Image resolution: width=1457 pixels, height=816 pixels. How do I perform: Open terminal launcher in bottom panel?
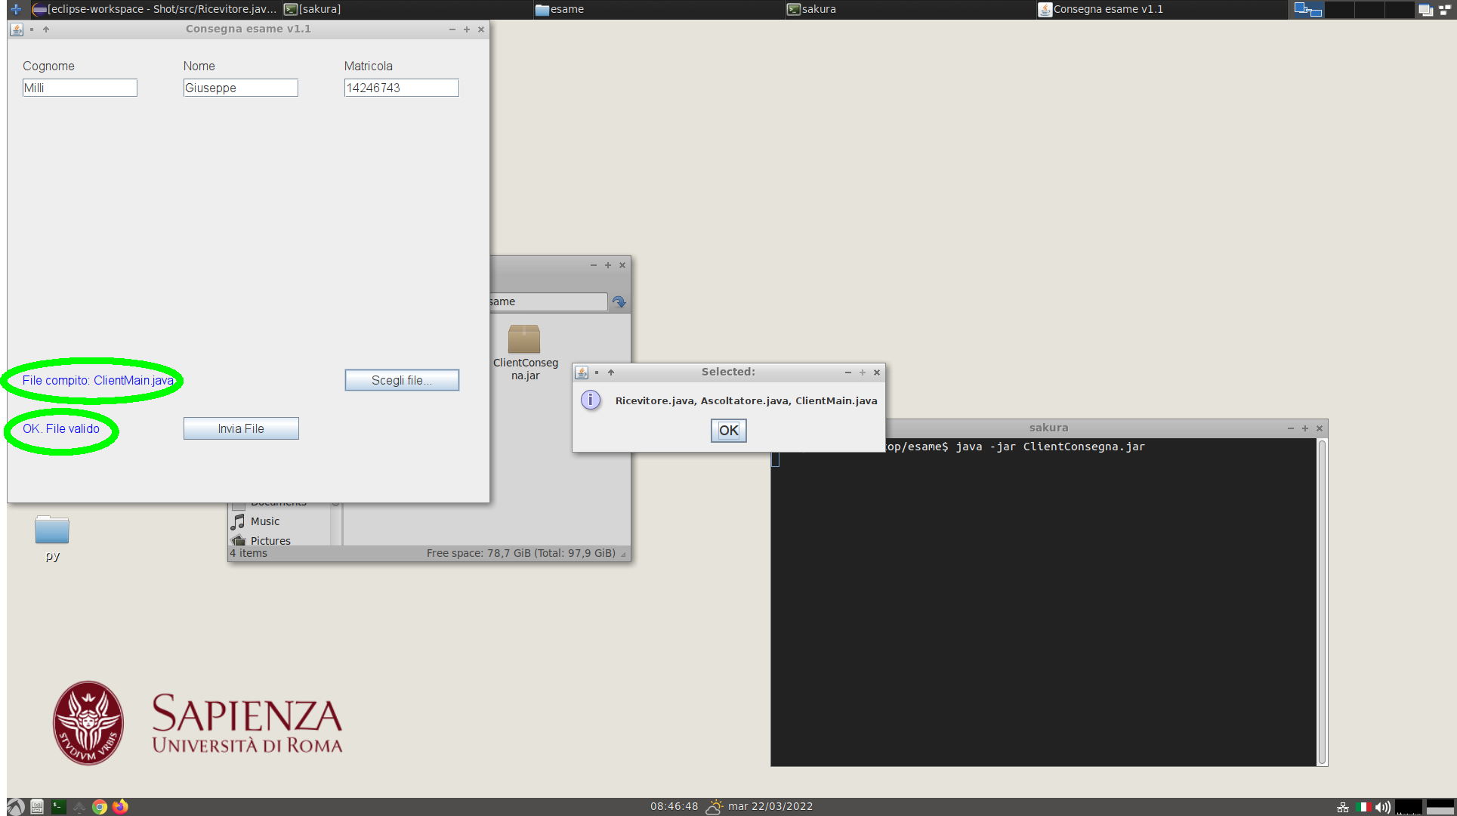click(58, 807)
